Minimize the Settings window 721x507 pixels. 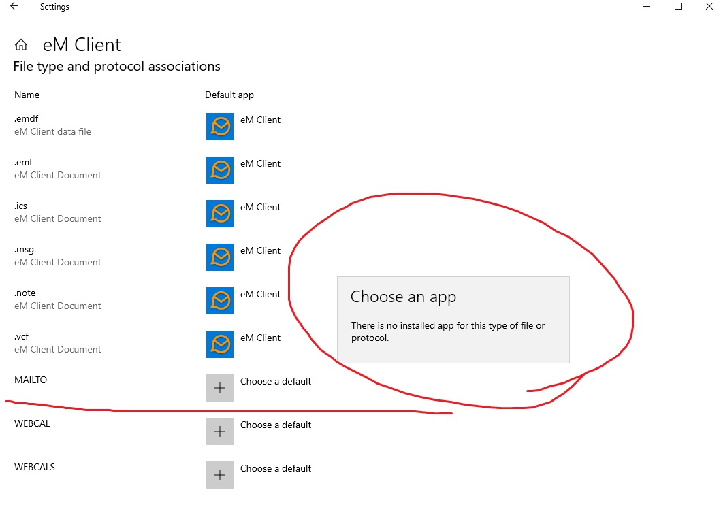coord(647,6)
